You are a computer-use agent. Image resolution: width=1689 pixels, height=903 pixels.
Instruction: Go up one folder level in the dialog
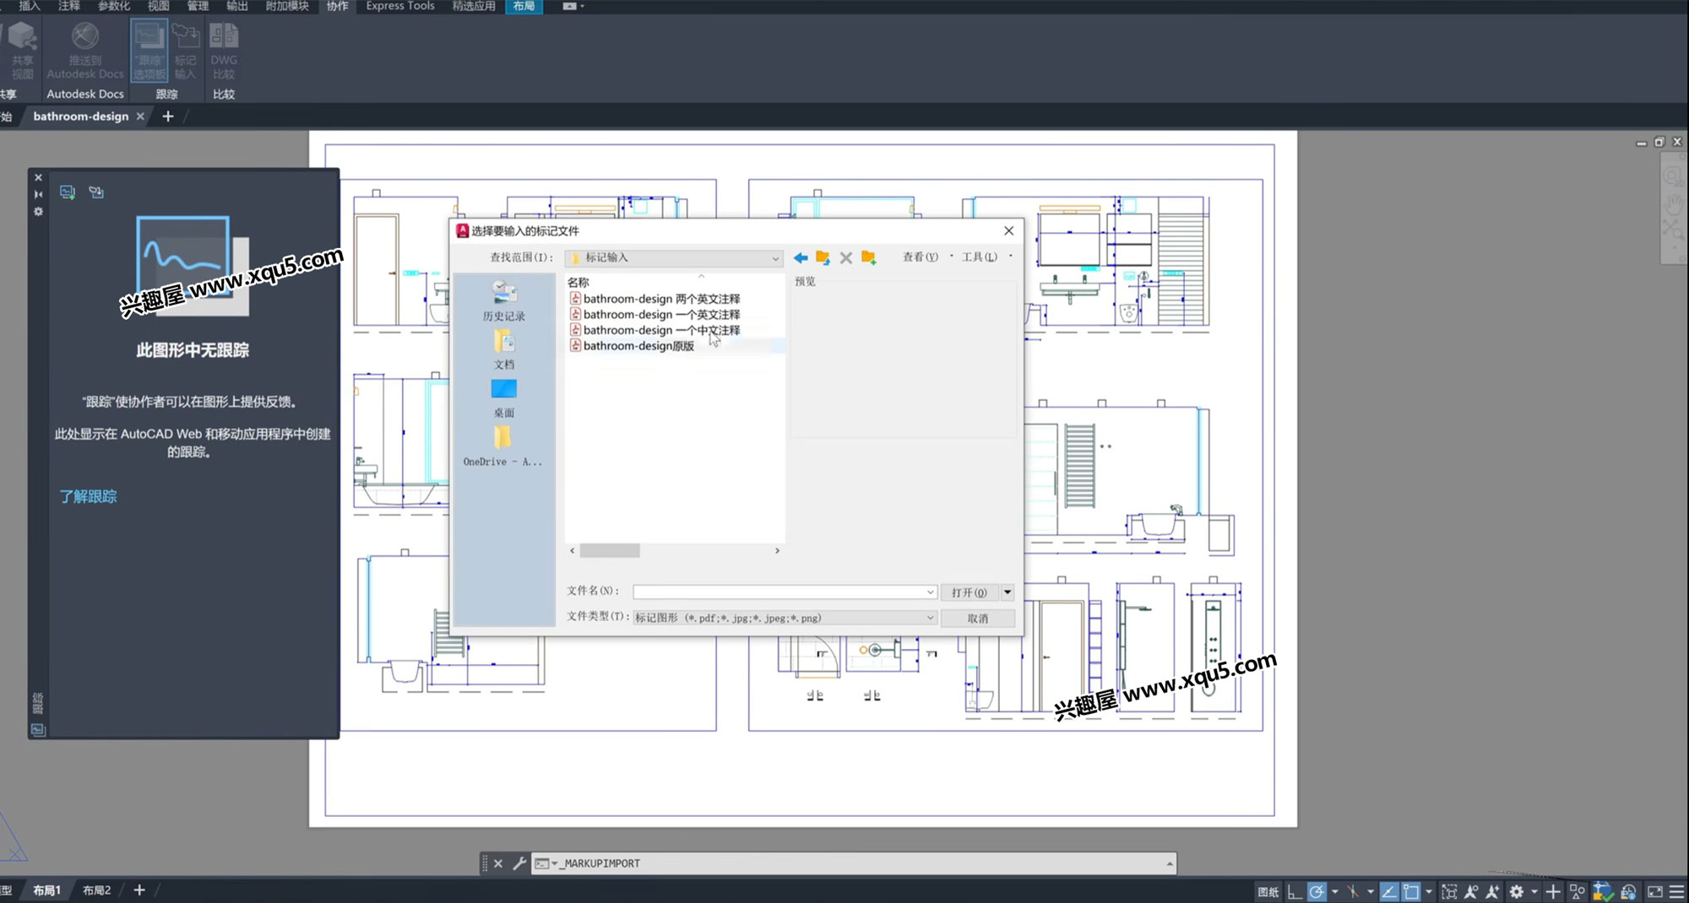823,257
